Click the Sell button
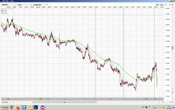Image resolution: width=175 pixels, height=110 pixels. (x=157, y=5)
